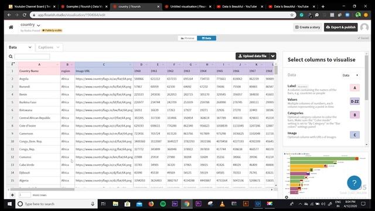Launch Firefox from the taskbar

click(x=151, y=204)
